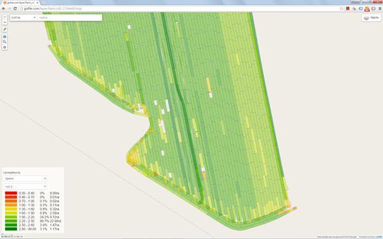The width and height of the screenshot is (383, 239).
Task: Click the orange 1.00 - 1.30 legend swatch
Action: click(x=11, y=205)
